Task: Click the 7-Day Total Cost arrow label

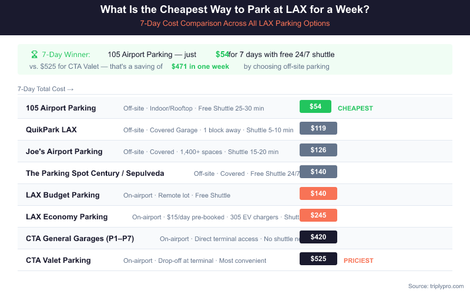Action: pyautogui.click(x=46, y=89)
